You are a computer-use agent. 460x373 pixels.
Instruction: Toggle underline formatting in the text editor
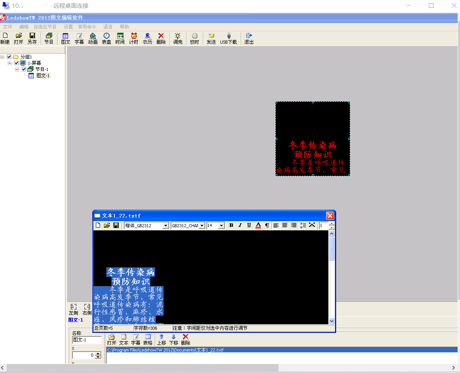coord(249,225)
